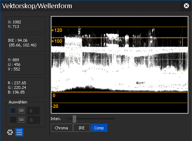Click the +120 IRE scale label
Screen dimensions: 192x141
(57, 30)
